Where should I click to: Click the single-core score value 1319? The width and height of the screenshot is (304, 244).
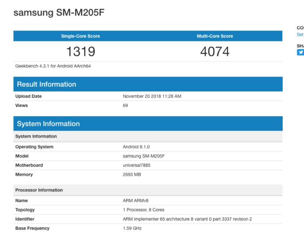[x=80, y=51]
